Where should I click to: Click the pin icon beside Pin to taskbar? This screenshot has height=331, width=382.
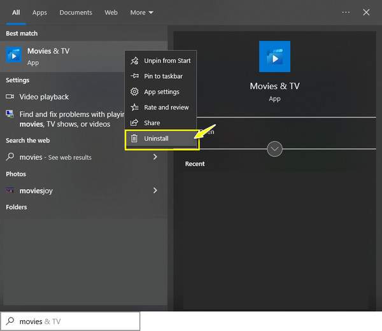click(134, 76)
